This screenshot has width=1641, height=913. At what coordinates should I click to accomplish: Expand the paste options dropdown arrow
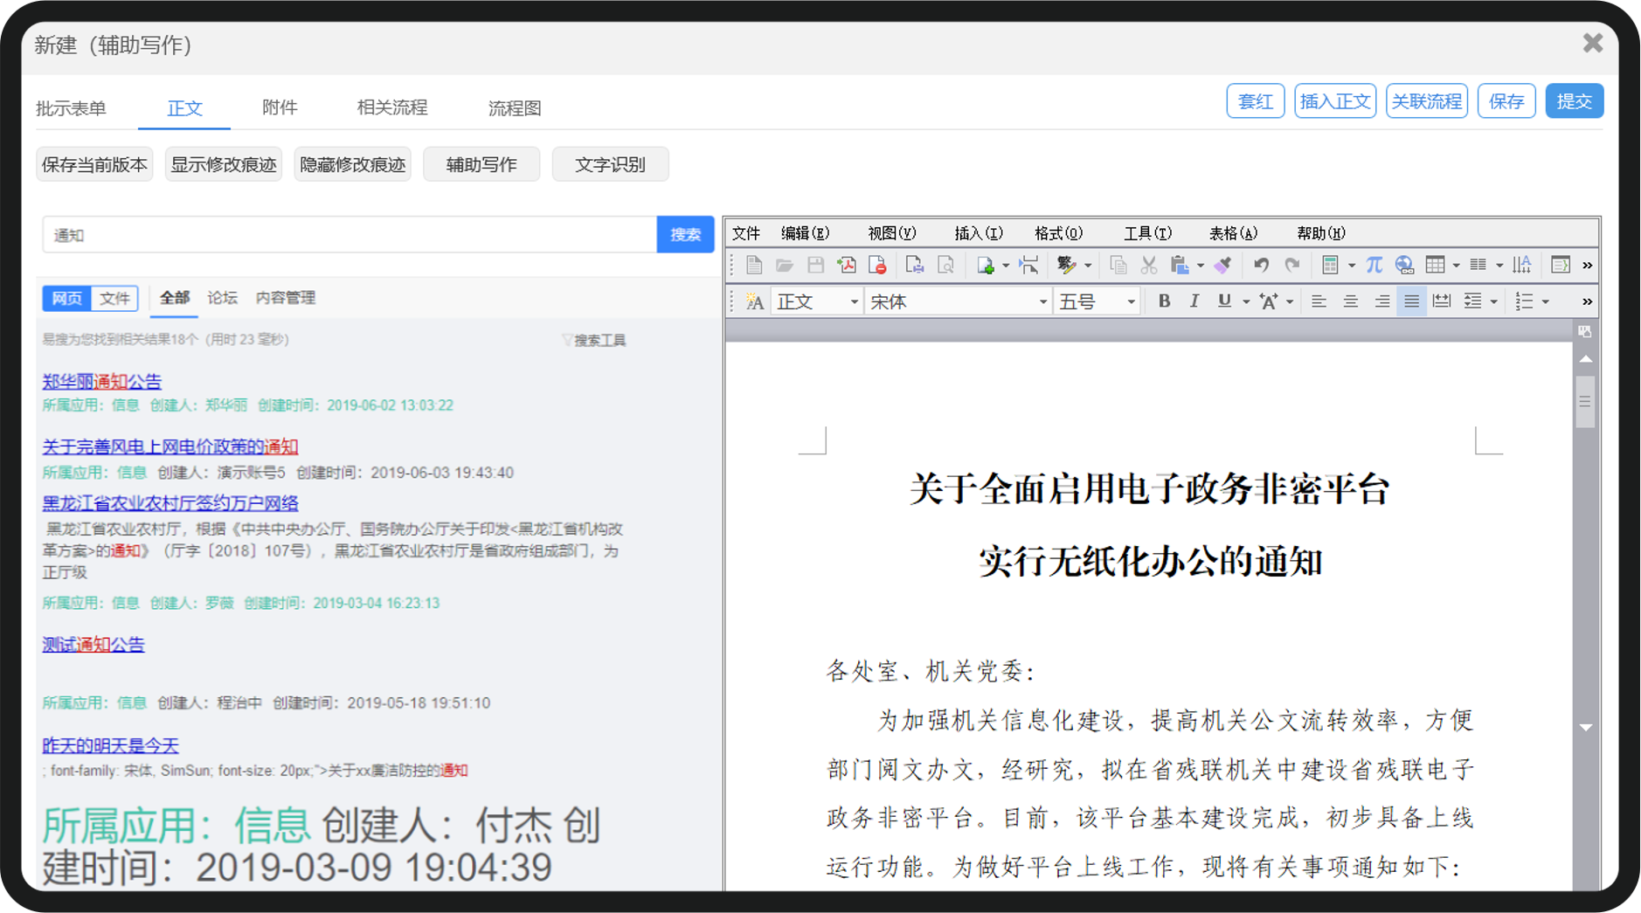1201,266
